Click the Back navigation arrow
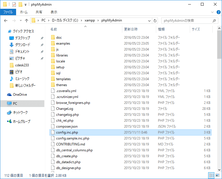Viewport: 222px width, 179px height. 6,21
